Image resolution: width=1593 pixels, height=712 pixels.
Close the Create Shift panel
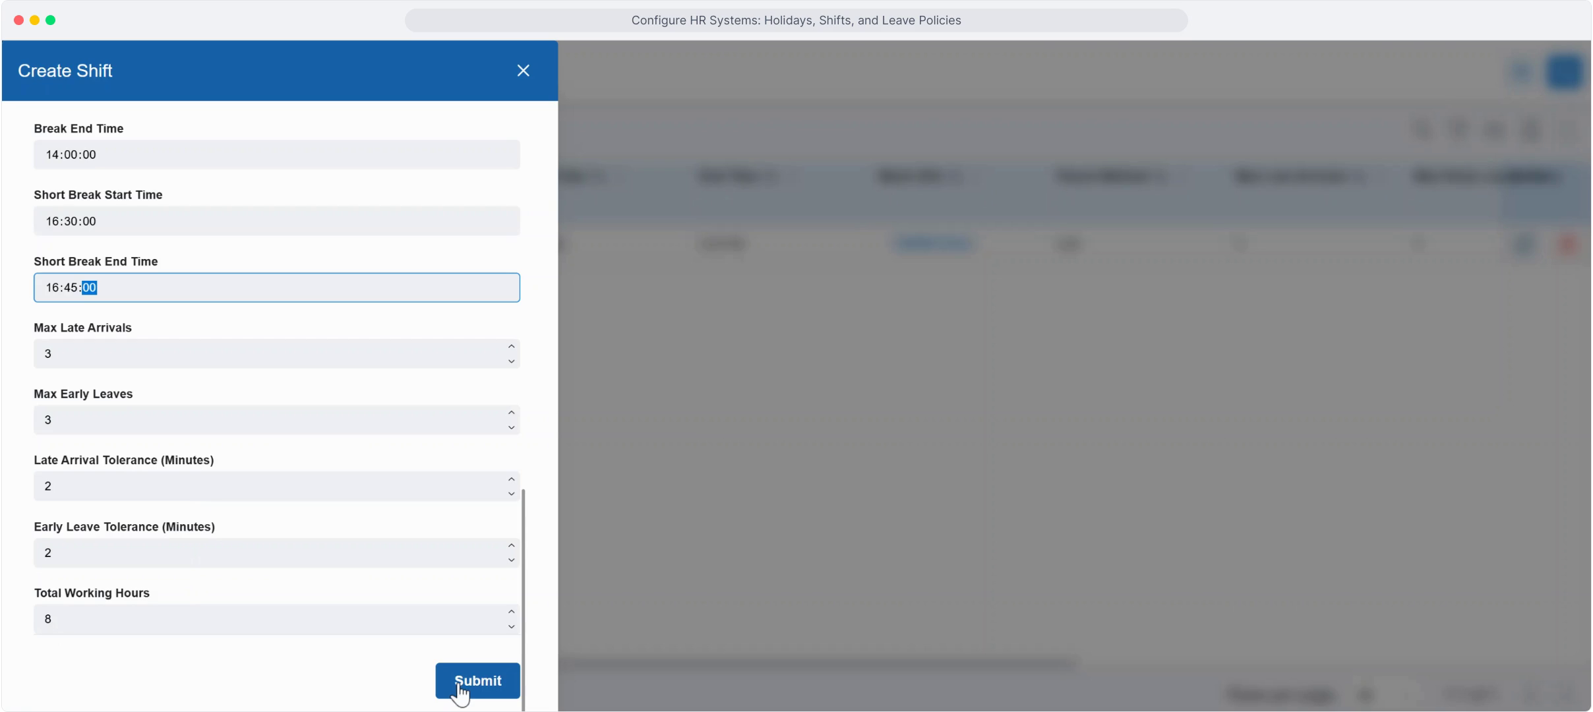point(523,71)
